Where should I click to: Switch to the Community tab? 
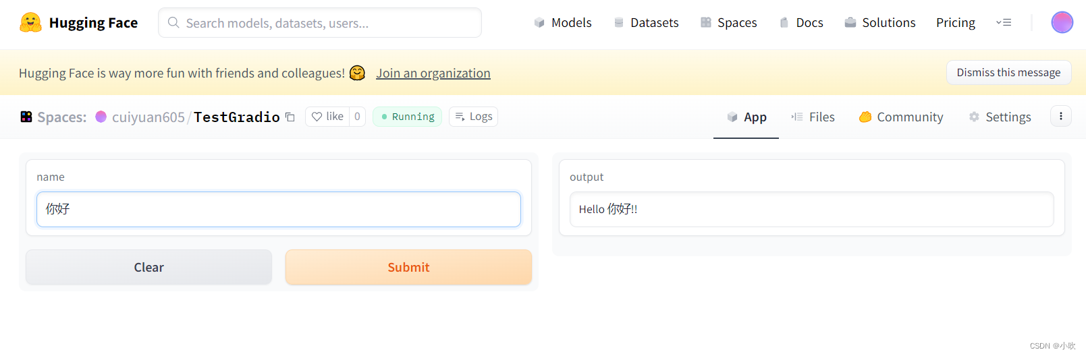point(901,117)
